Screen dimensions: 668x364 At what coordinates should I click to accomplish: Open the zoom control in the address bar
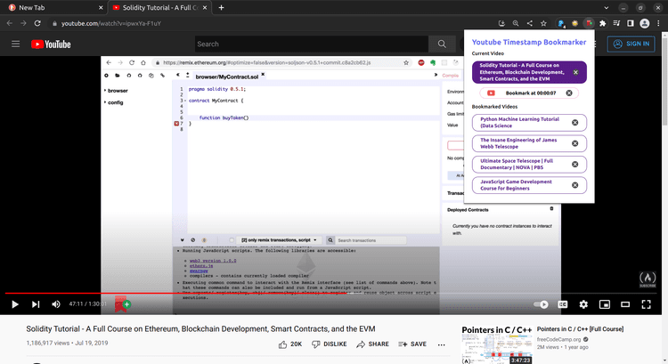[x=516, y=23]
